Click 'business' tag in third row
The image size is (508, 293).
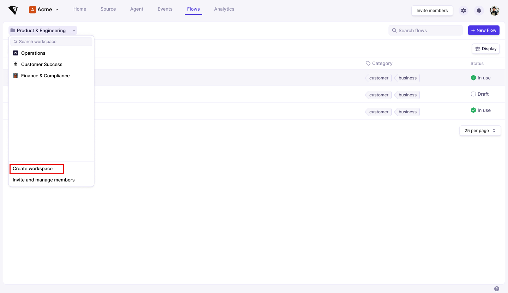407,112
